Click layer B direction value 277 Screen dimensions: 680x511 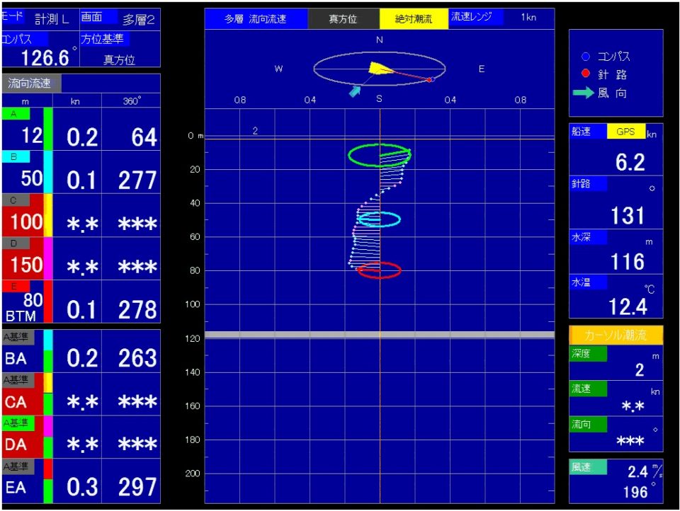click(x=137, y=180)
